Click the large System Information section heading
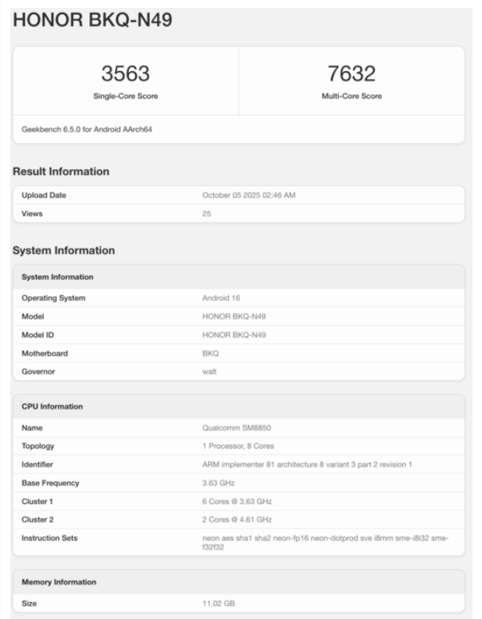 (x=63, y=251)
